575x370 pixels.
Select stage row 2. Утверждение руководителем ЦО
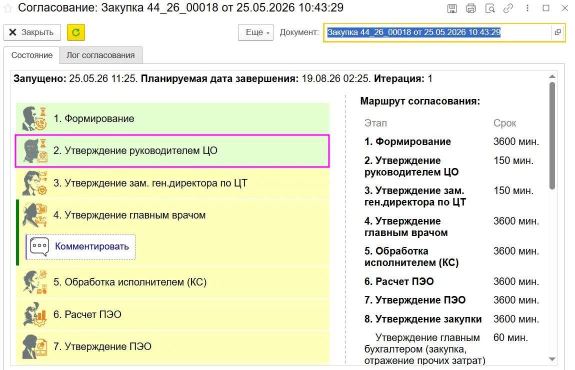coord(172,150)
